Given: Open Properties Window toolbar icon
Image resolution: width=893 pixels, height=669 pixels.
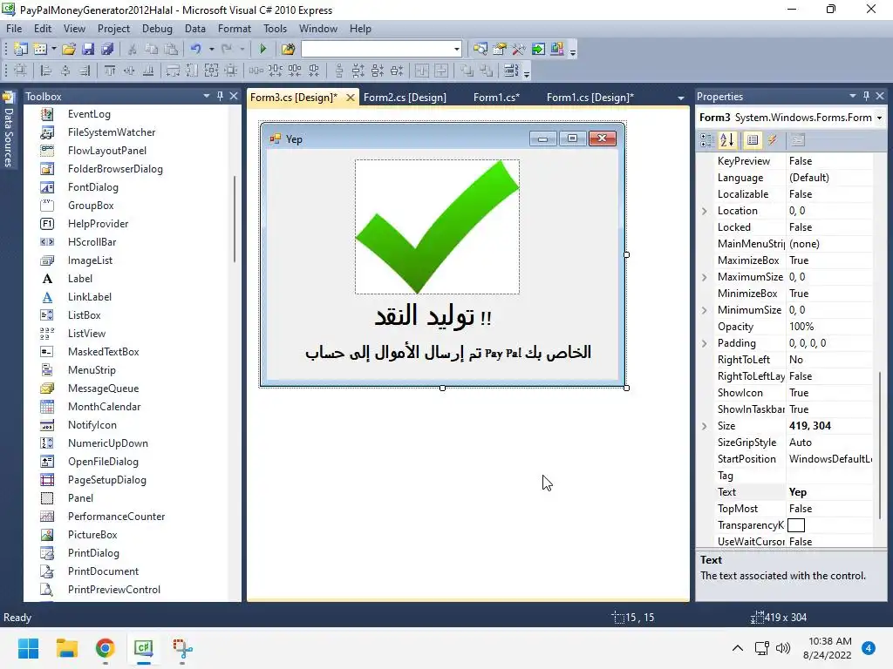Looking at the screenshot, I should (500, 49).
